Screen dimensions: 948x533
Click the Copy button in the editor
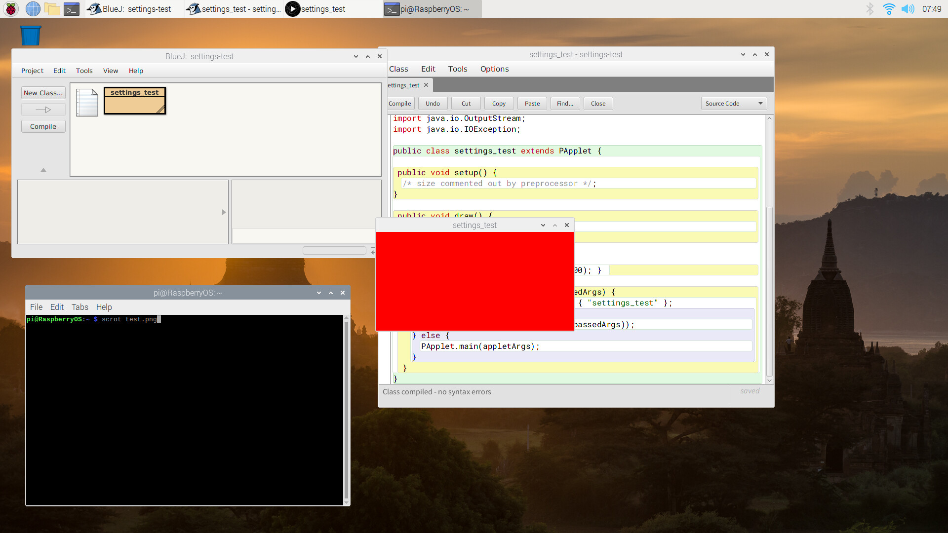coord(499,104)
